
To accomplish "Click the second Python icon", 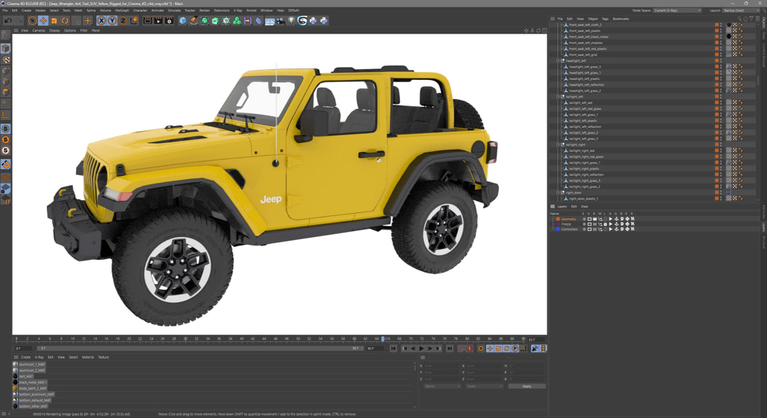I will (x=324, y=21).
